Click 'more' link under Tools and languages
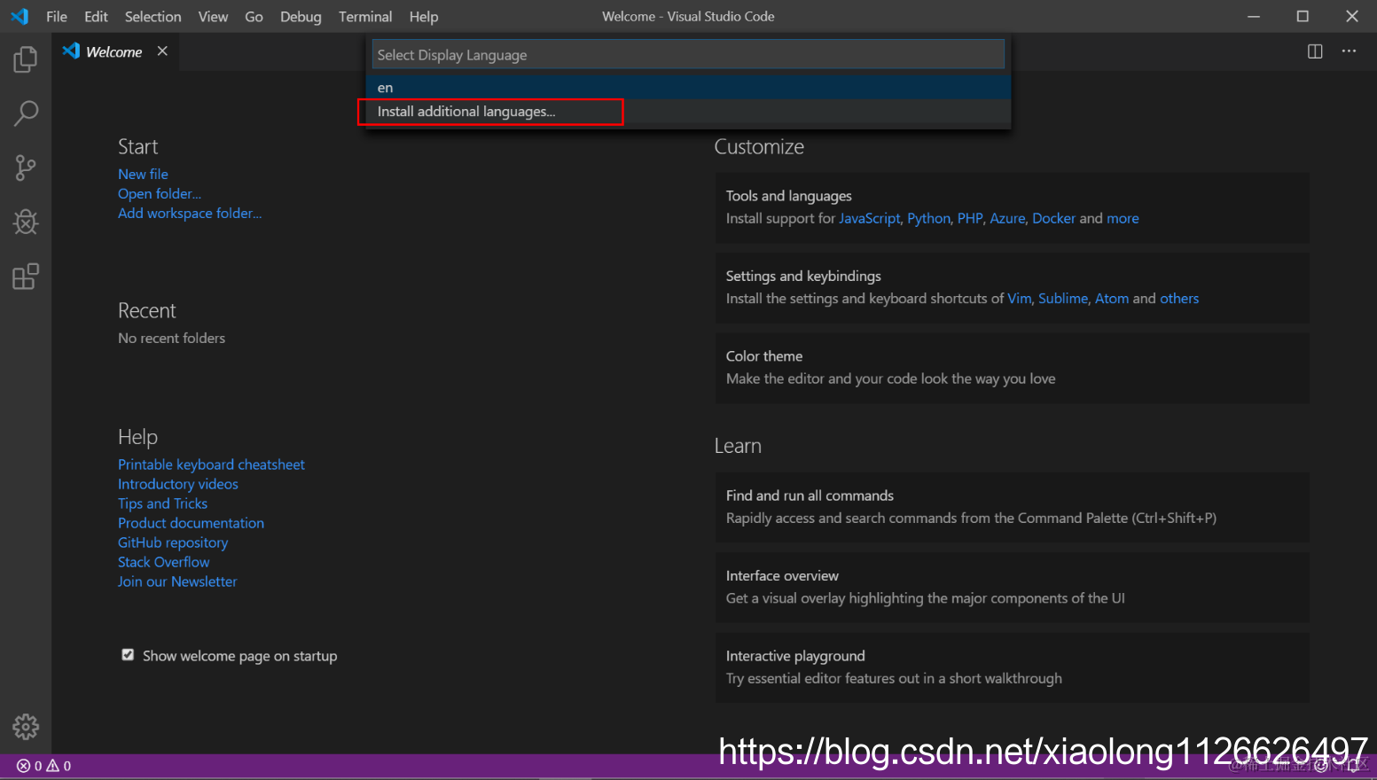Viewport: 1377px width, 780px height. coord(1123,218)
